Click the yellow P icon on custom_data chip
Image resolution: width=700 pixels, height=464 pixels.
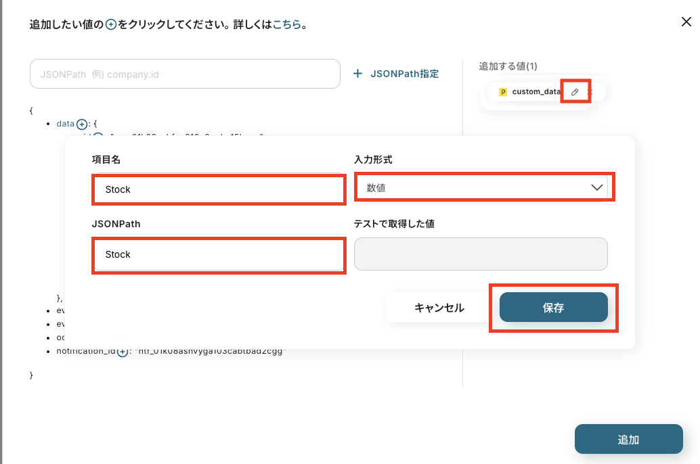[x=503, y=92]
